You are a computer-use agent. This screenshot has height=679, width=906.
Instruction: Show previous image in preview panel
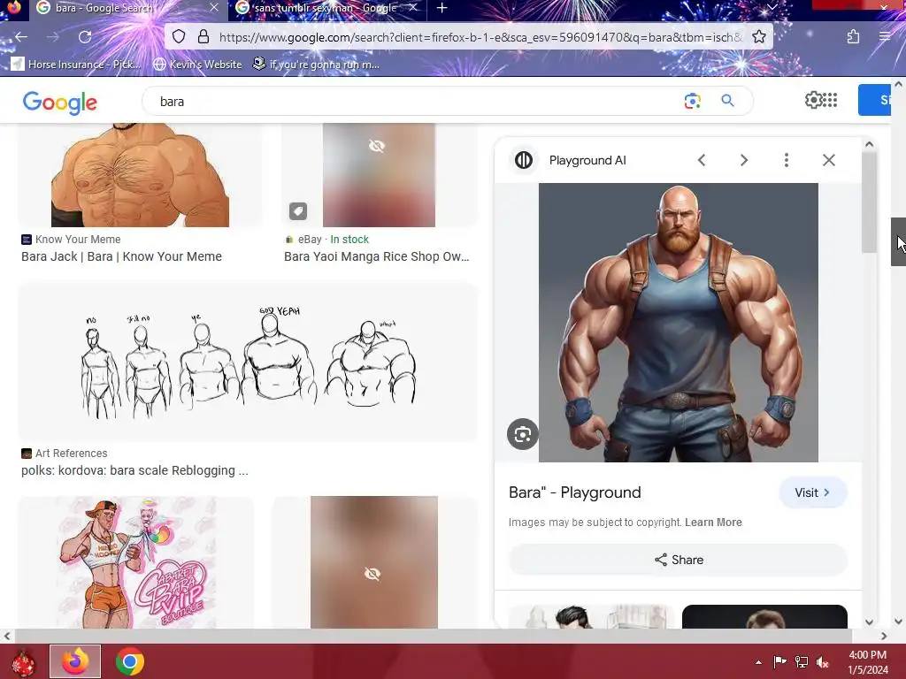coord(702,160)
